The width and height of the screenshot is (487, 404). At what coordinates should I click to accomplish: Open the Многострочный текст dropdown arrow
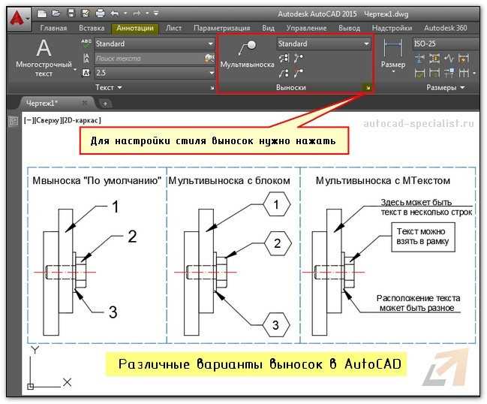click(x=75, y=69)
